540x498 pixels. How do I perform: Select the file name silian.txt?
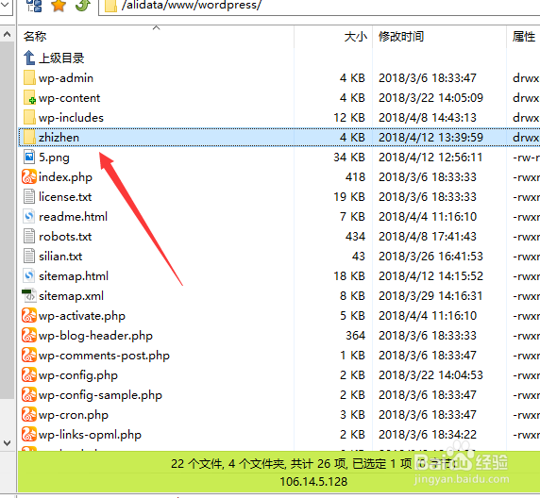click(60, 257)
